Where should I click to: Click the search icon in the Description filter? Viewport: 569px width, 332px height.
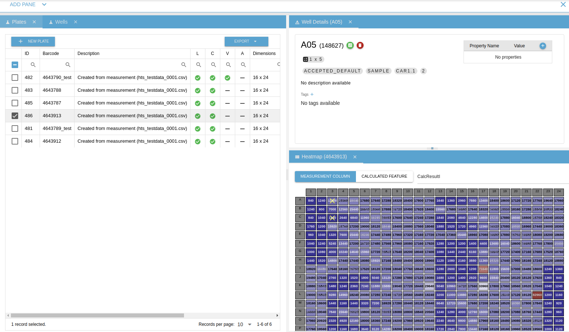pos(184,65)
